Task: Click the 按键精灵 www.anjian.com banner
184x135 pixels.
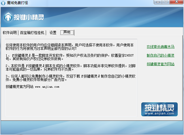Action: [x=159, y=109]
